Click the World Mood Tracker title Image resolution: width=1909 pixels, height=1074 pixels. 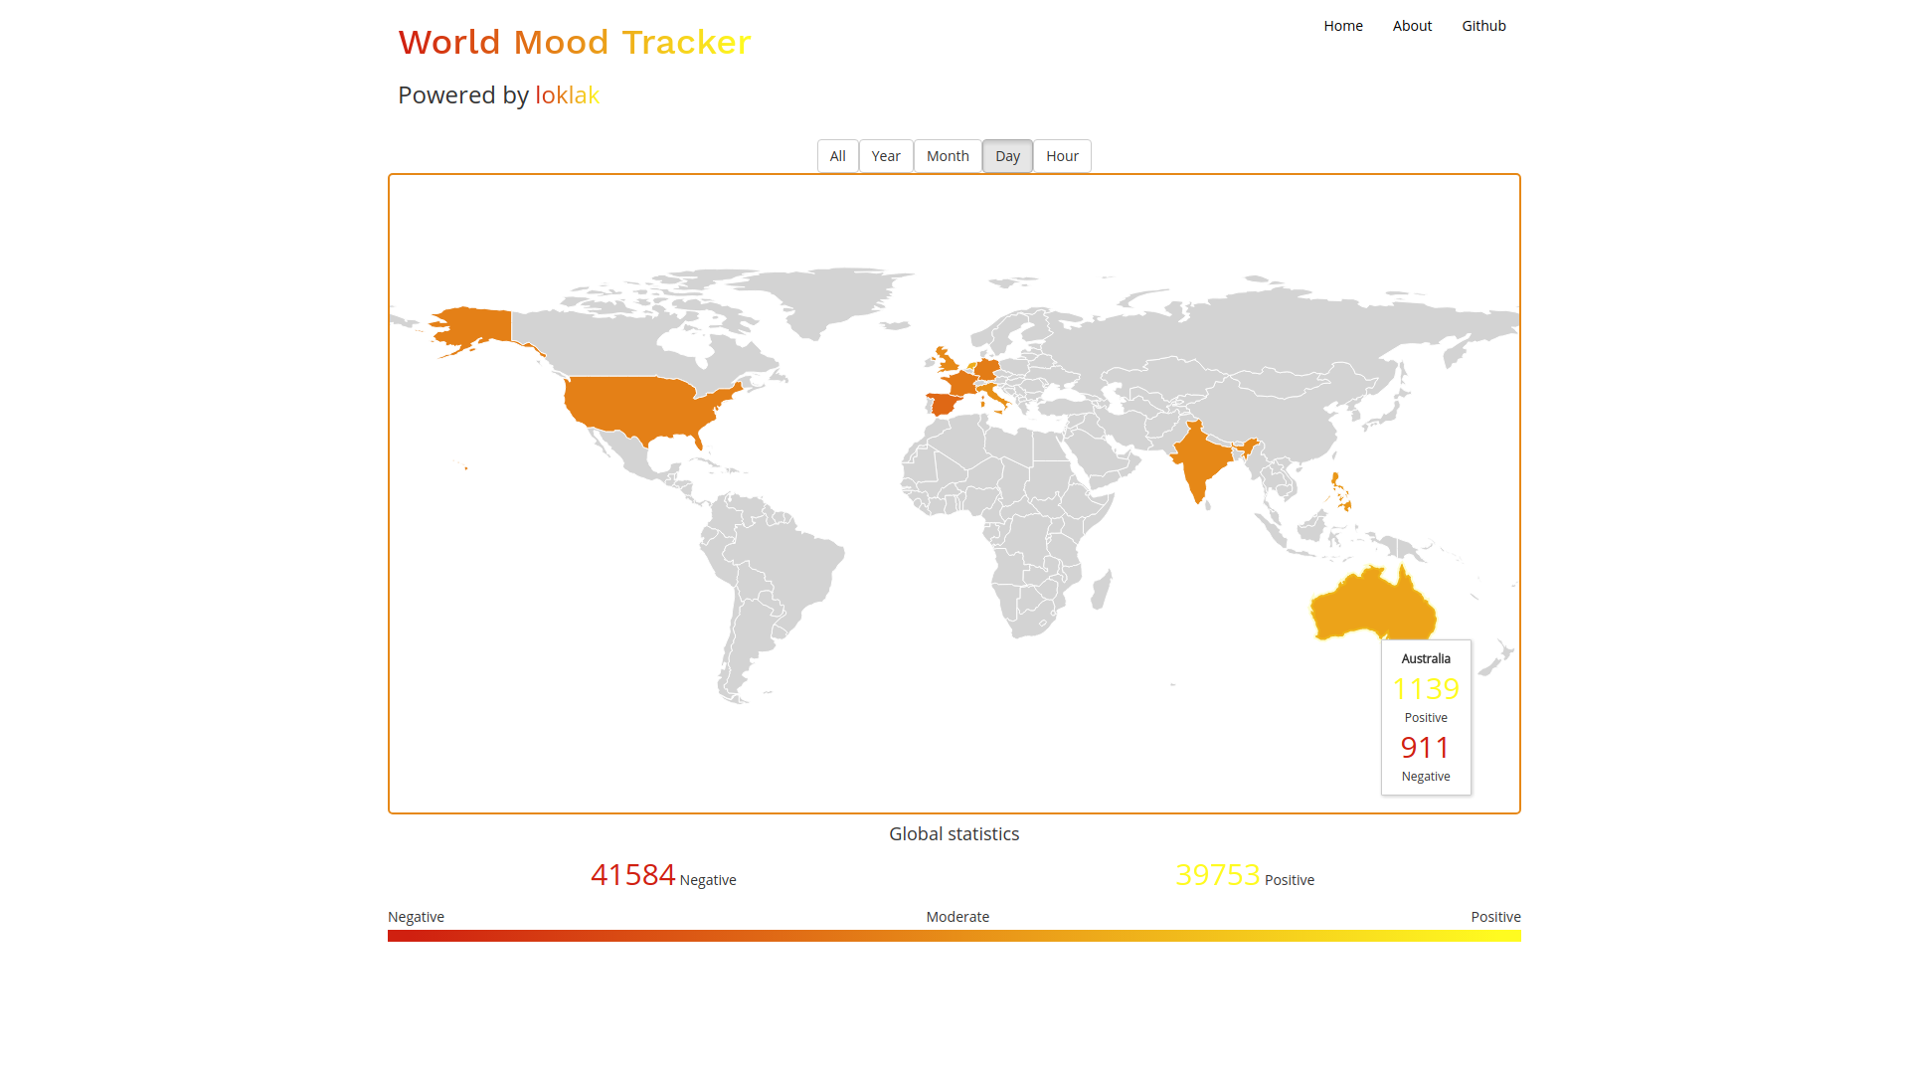tap(575, 43)
